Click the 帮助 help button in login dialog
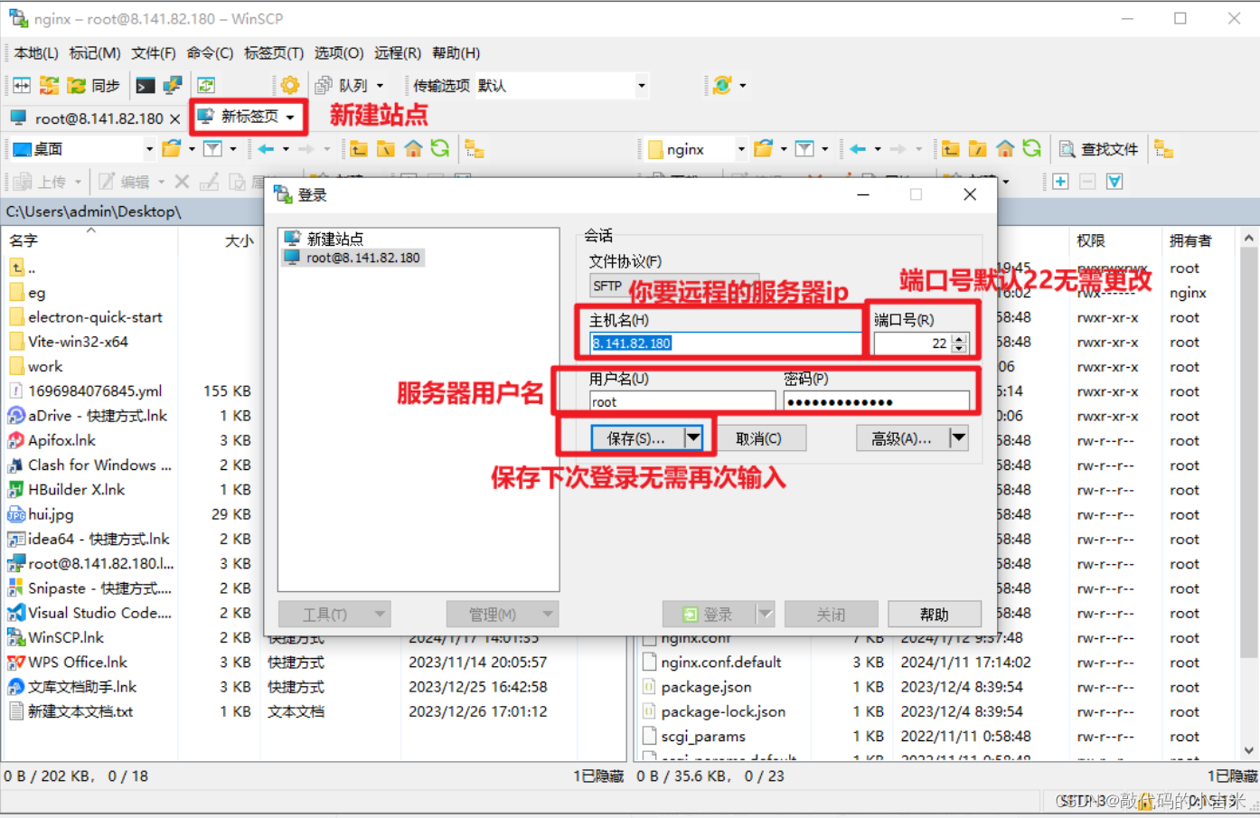This screenshot has height=818, width=1260. coord(935,615)
